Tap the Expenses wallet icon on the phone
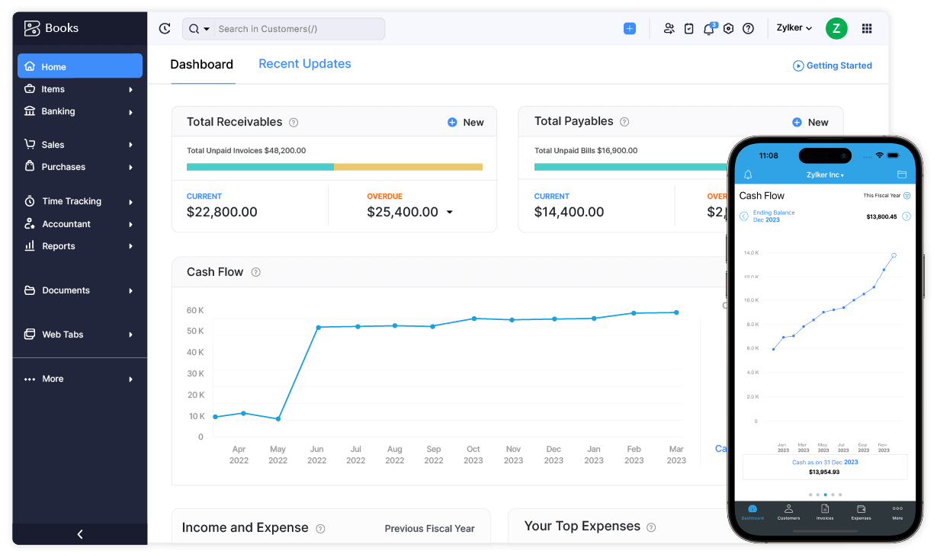Viewport: 937px width, 557px height. coord(861,509)
